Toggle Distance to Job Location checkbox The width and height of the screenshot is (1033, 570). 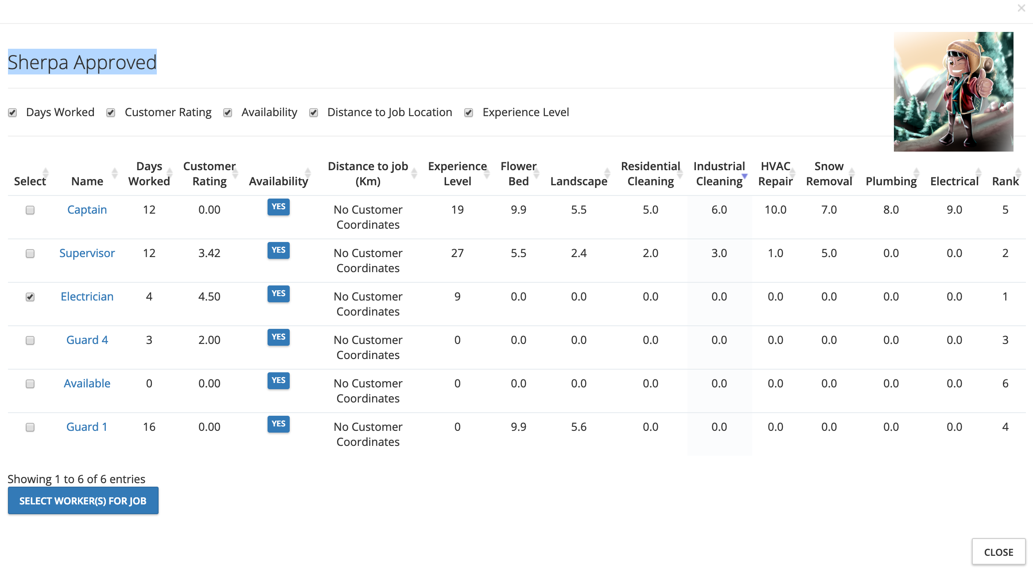[x=314, y=113]
